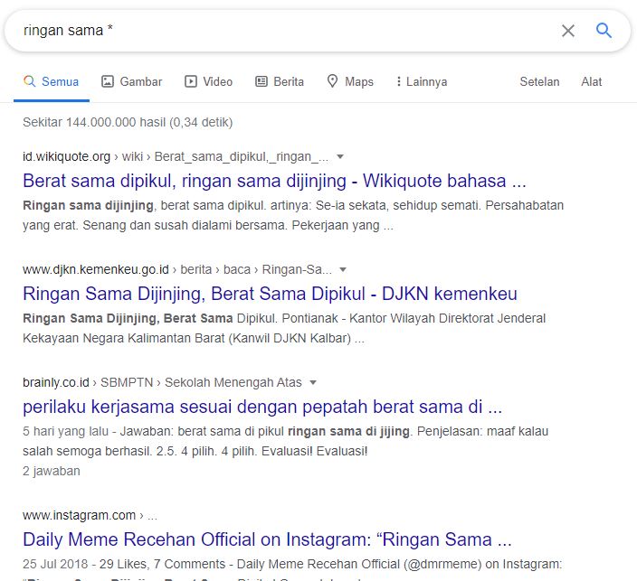Open the Lainnya more menu
This screenshot has height=581, width=637.
(x=422, y=81)
